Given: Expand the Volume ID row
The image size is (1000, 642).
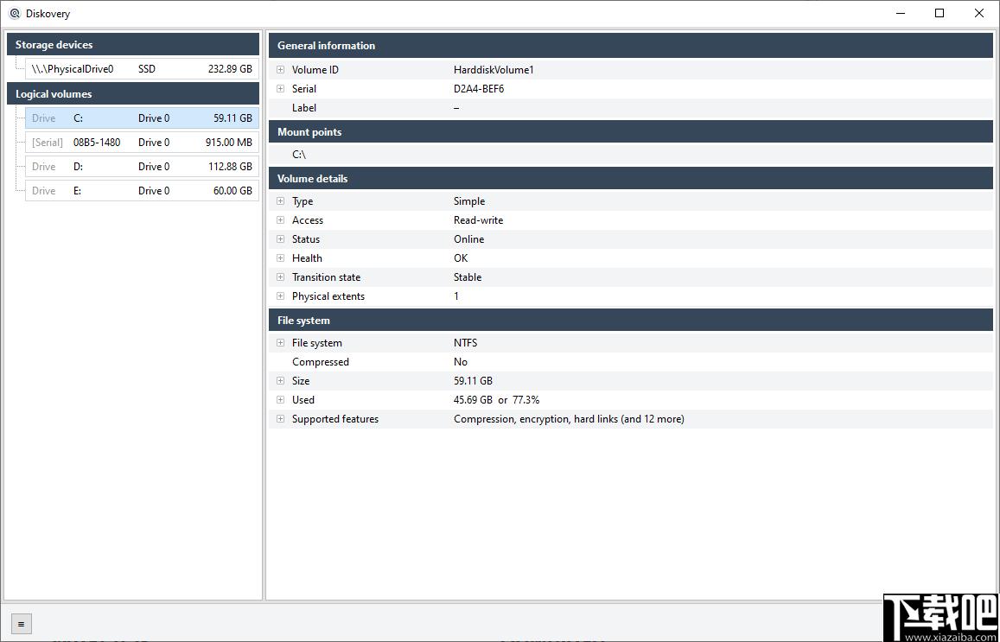Looking at the screenshot, I should click(280, 69).
